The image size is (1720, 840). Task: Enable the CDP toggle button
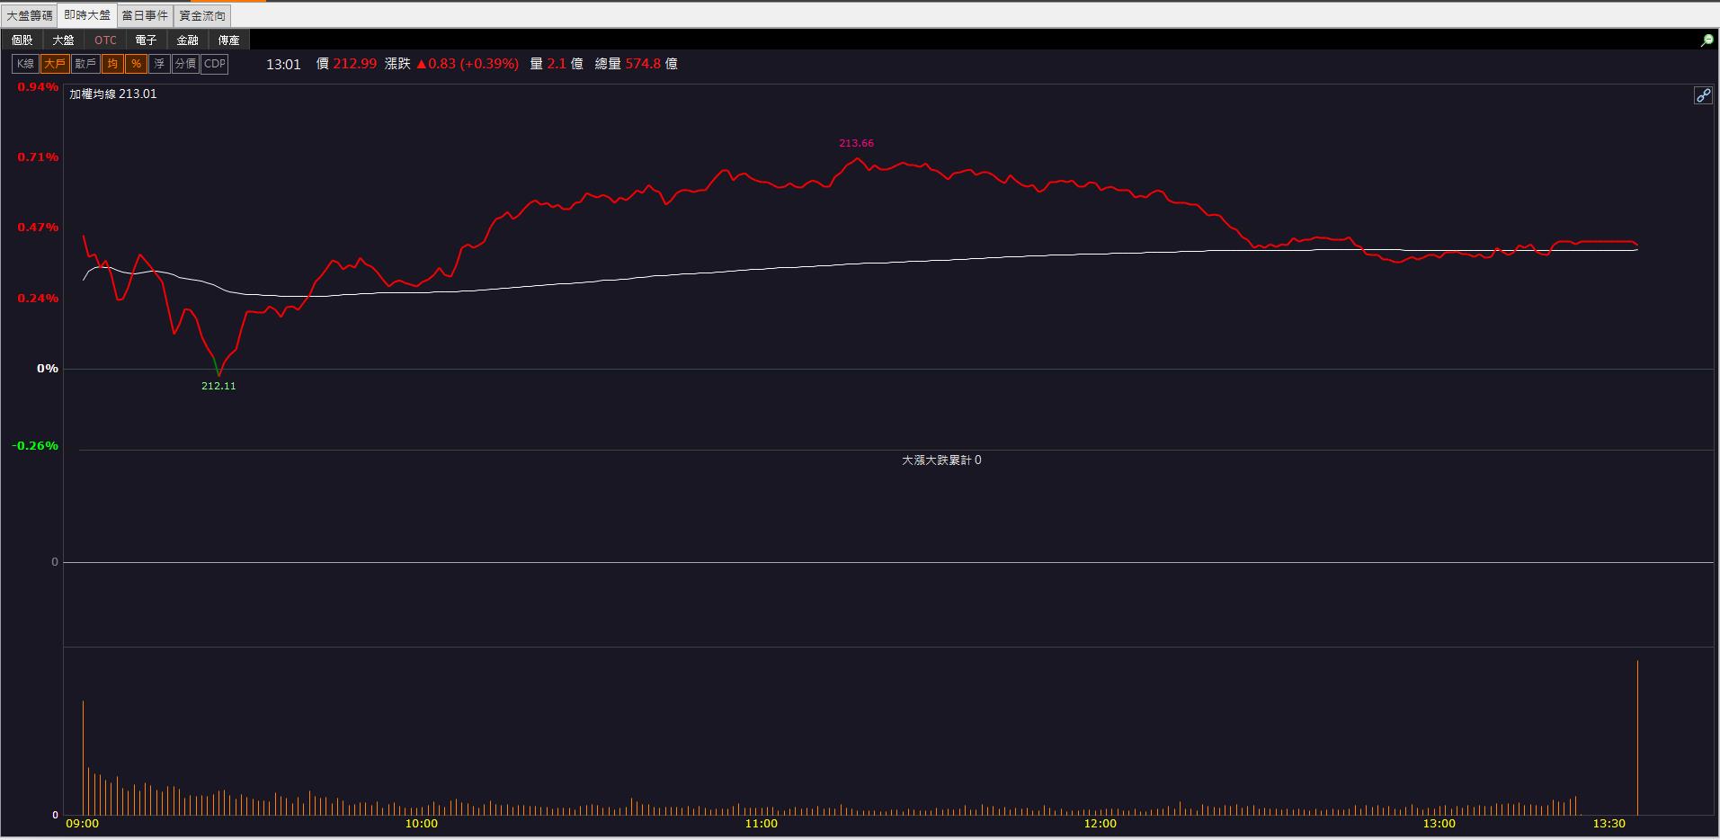click(215, 64)
